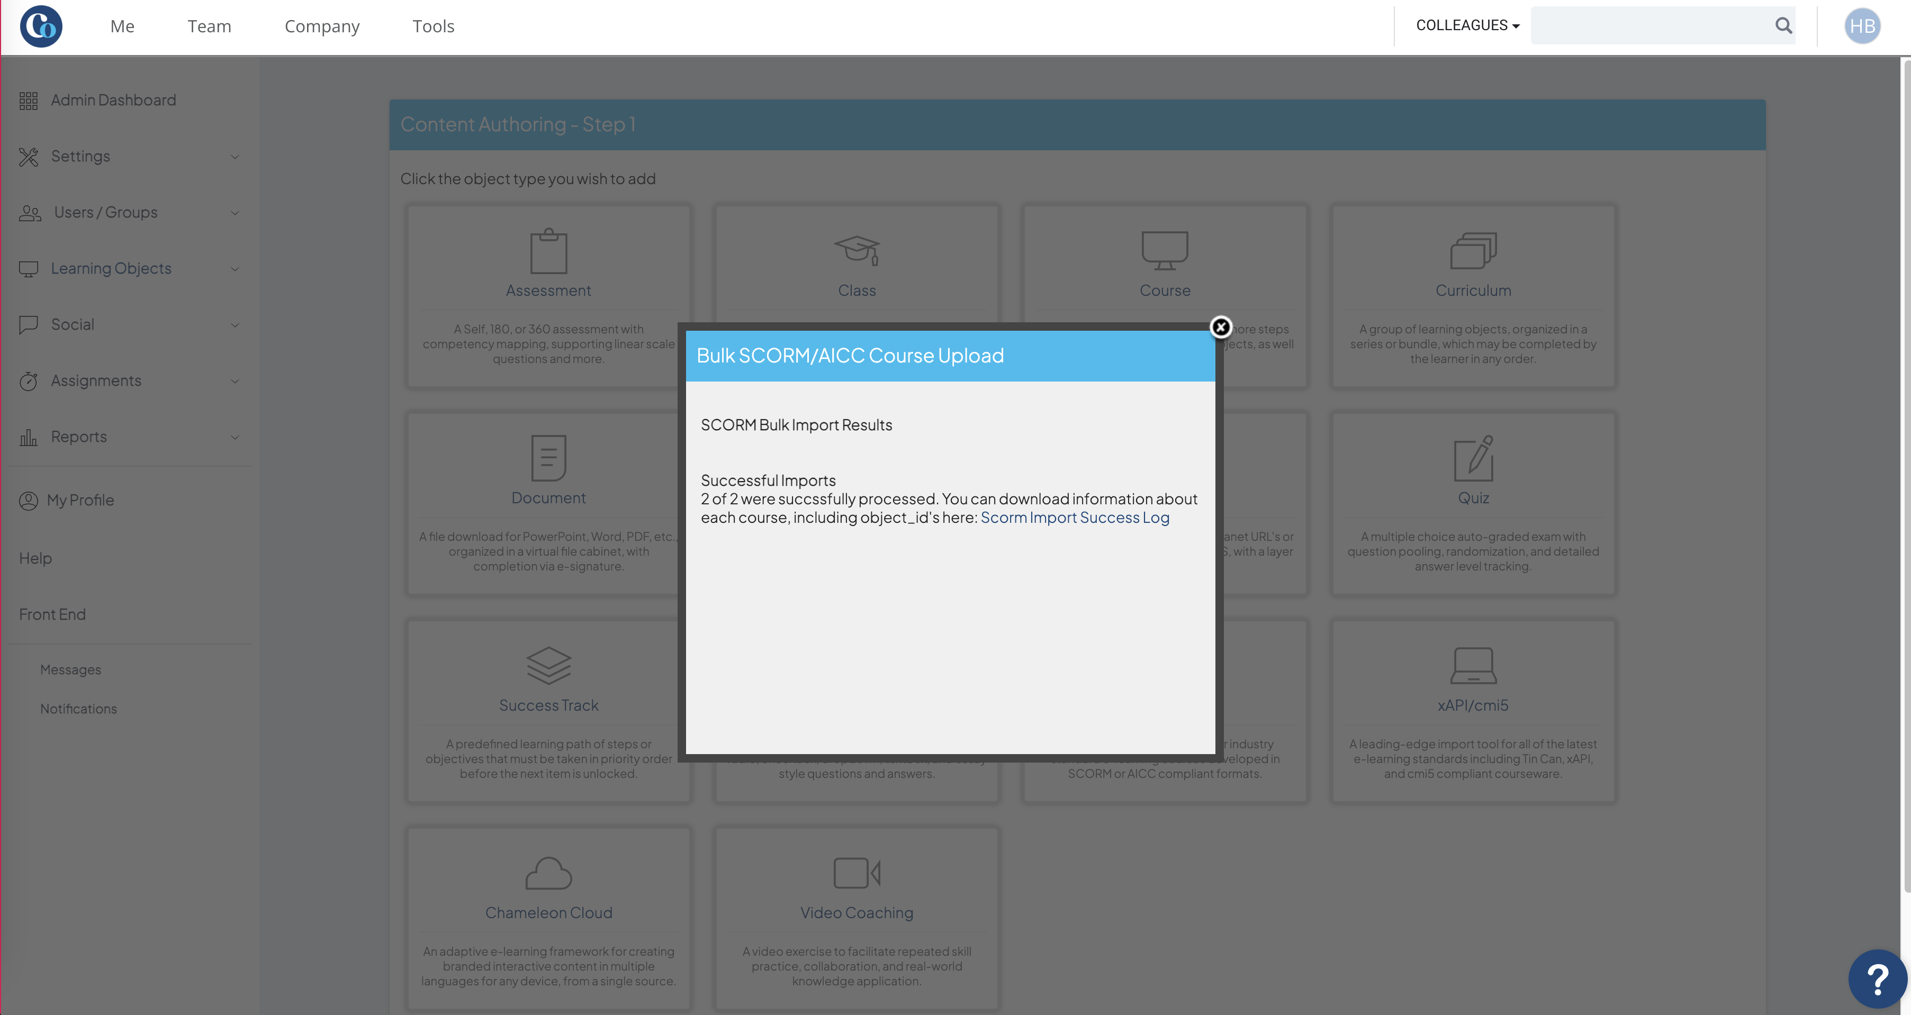Screen dimensions: 1911x1015
Task: Open the Company menu
Action: tap(322, 26)
